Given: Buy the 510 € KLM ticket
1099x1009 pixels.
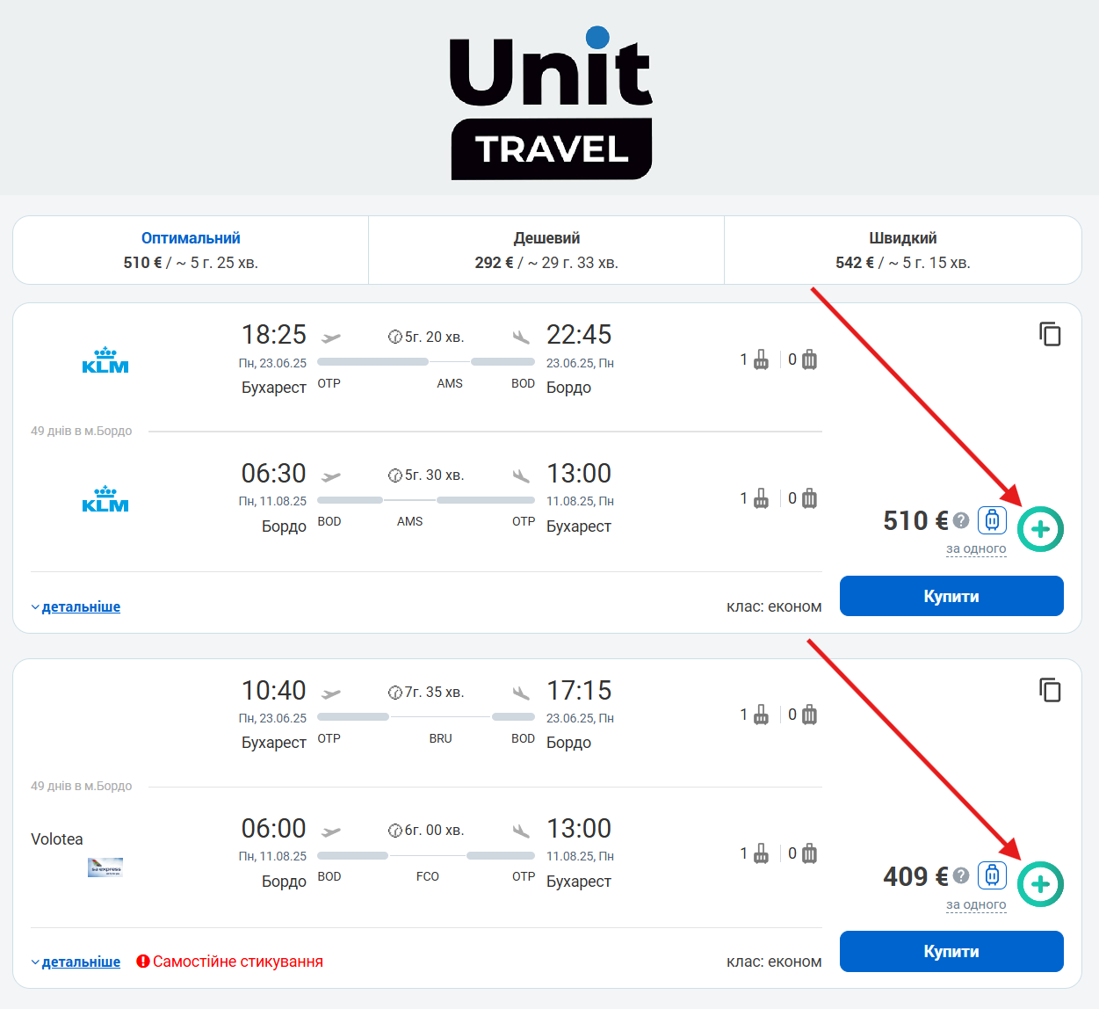Looking at the screenshot, I should click(951, 596).
